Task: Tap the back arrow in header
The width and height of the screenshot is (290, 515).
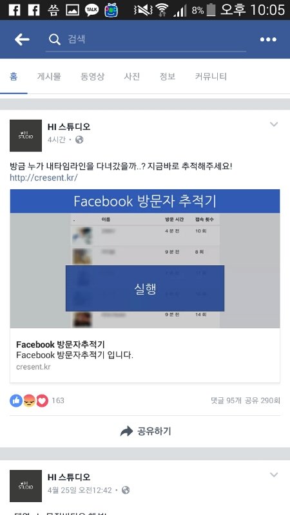Action: 22,40
